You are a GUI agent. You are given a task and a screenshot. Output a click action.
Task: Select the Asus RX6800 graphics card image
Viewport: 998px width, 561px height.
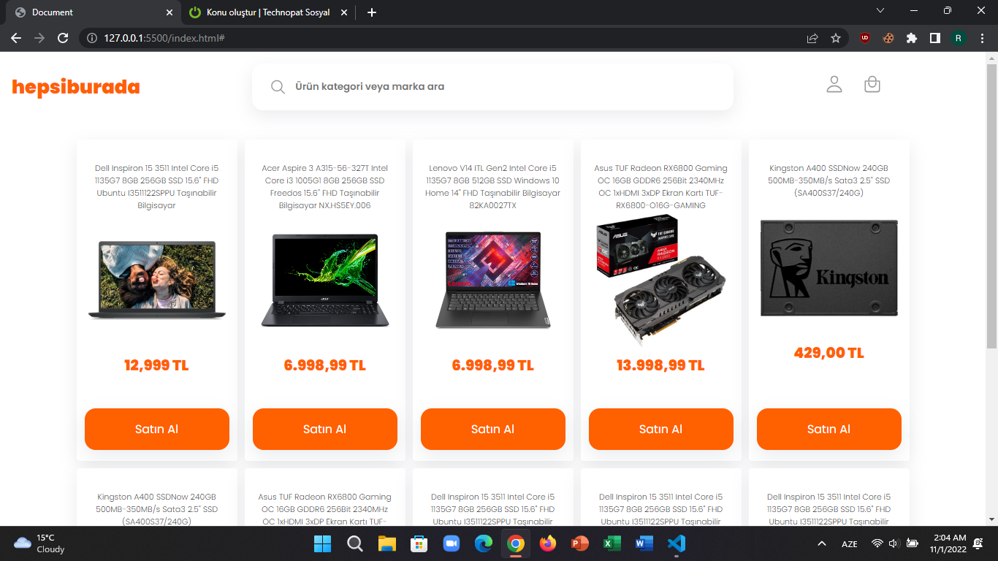coord(661,281)
